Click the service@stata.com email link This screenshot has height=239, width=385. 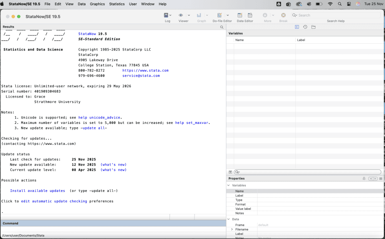coord(141,76)
